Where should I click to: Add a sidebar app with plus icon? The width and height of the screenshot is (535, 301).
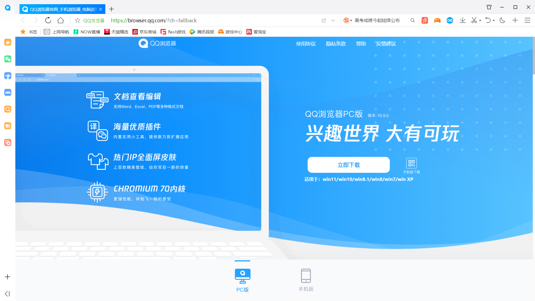pos(8,277)
